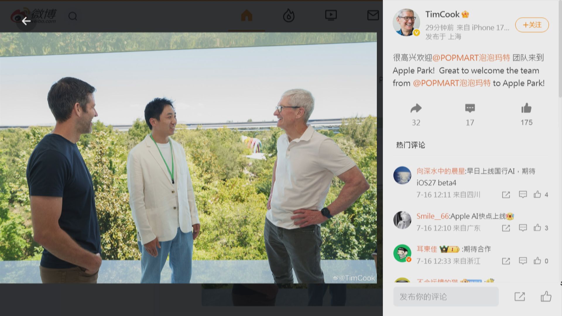Click second @POPMART泡泡玛特 mention after 'from'
Screen dimensions: 562x316
point(452,83)
